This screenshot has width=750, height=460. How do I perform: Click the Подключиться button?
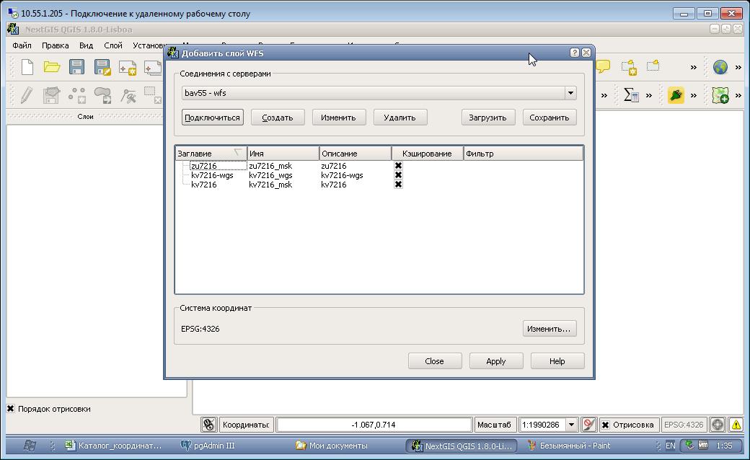(x=212, y=117)
